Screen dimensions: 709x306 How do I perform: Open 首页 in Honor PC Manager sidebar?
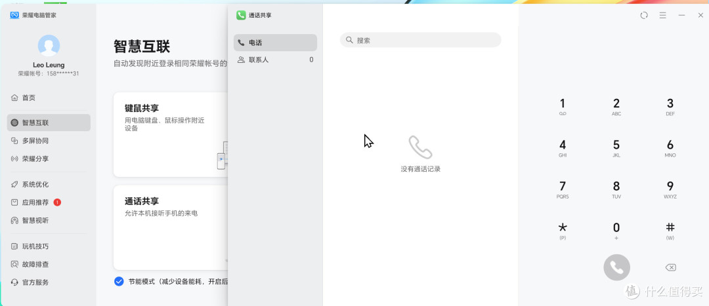coord(49,98)
